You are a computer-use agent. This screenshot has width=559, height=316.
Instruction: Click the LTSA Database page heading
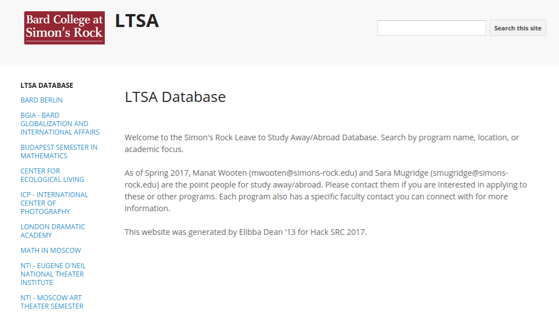[175, 97]
